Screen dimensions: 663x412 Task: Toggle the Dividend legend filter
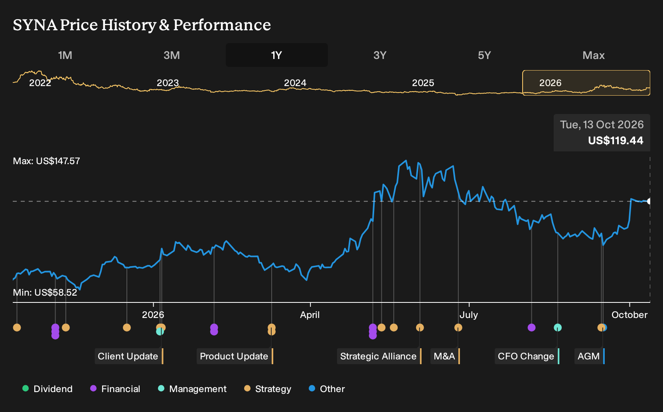[47, 389]
